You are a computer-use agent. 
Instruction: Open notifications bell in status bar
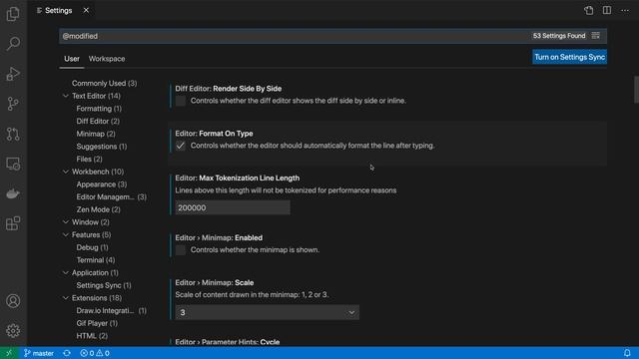click(x=627, y=353)
